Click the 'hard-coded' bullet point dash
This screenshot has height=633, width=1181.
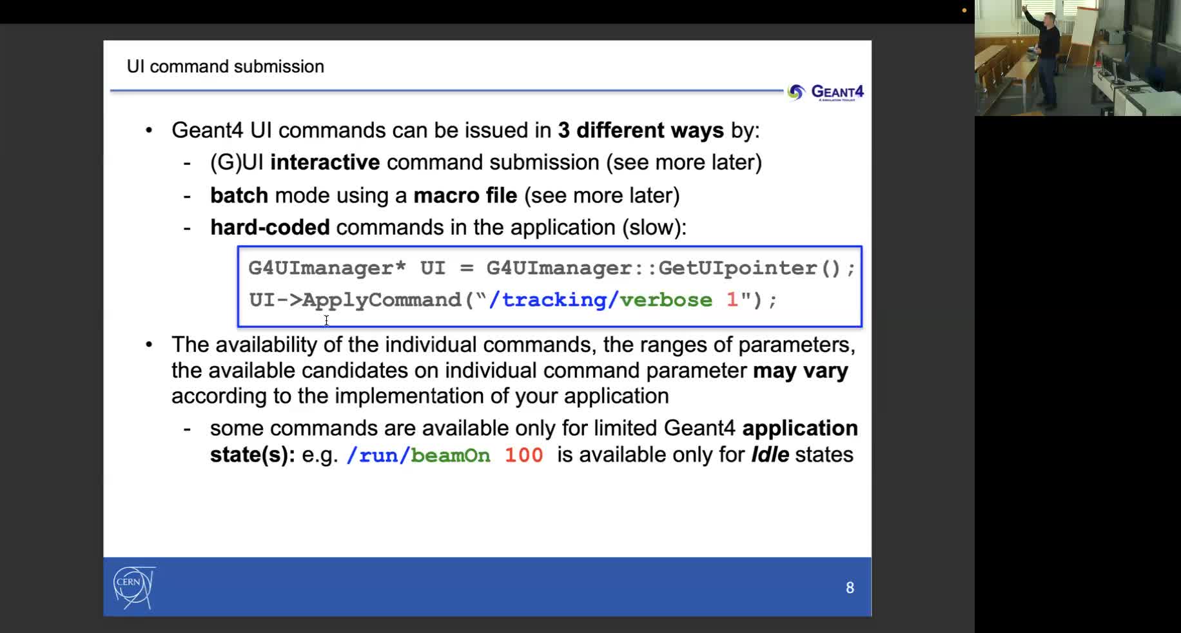click(188, 228)
